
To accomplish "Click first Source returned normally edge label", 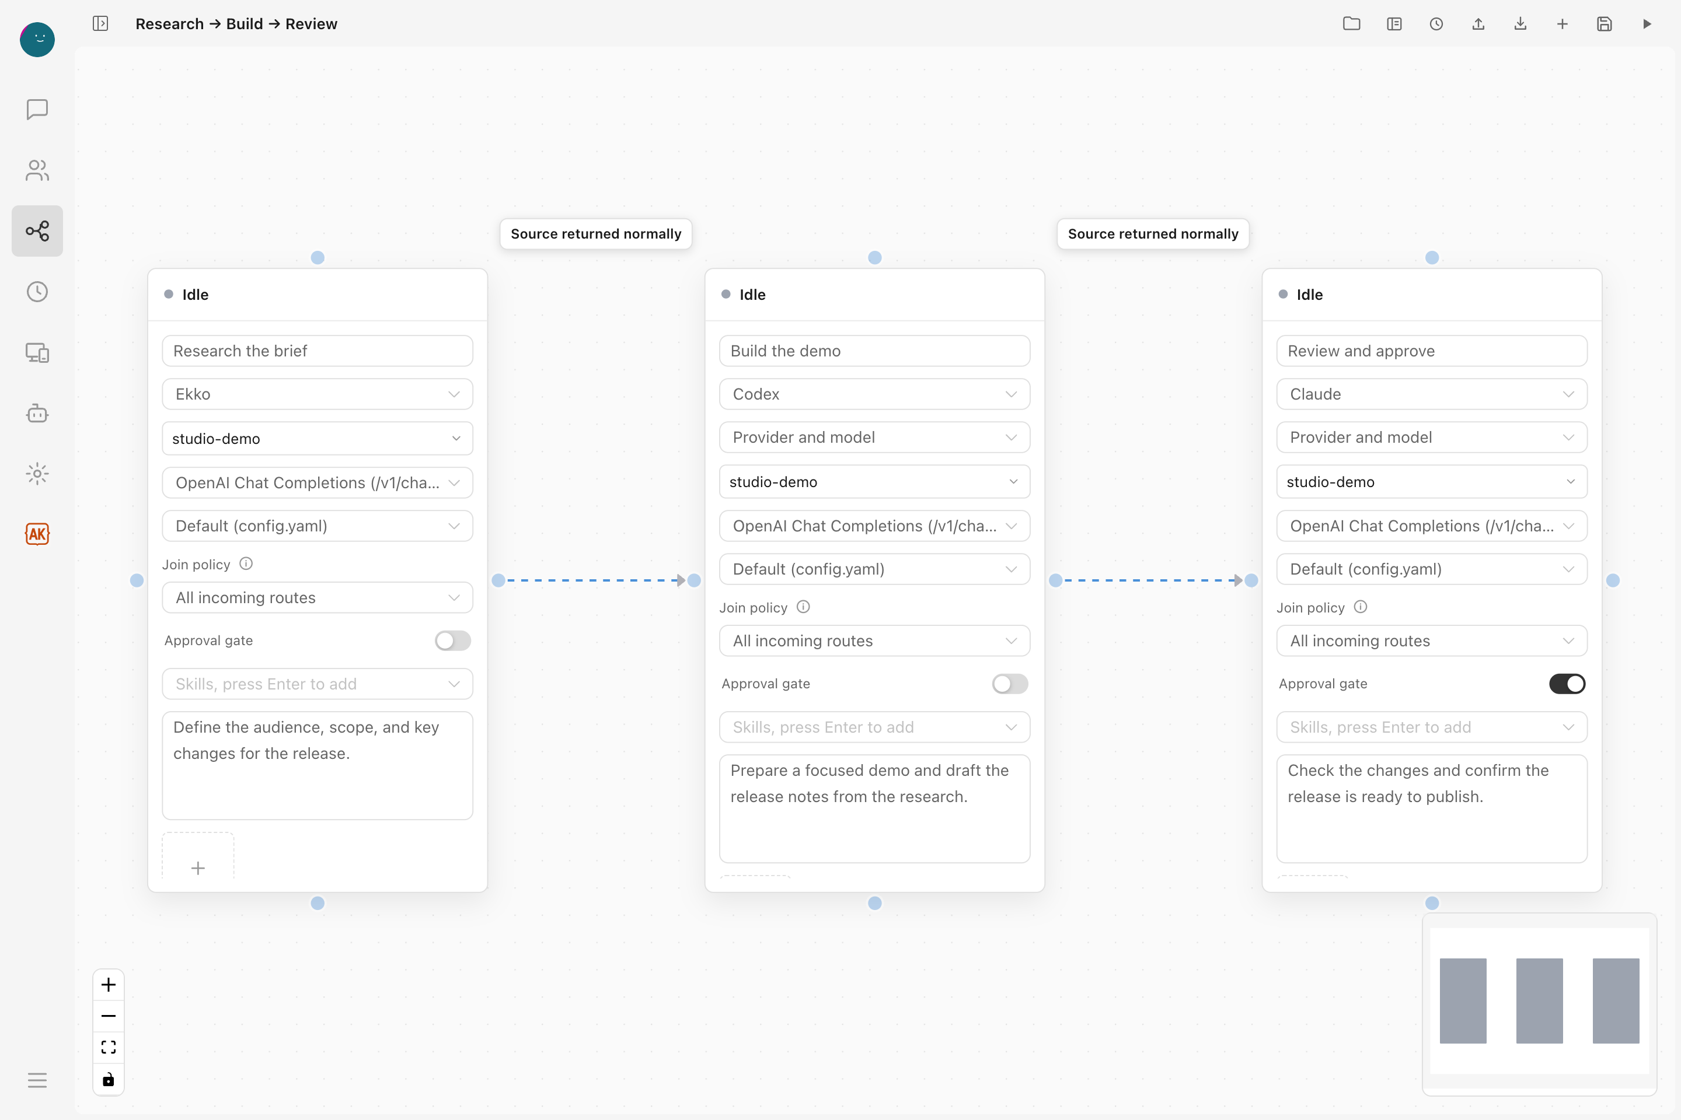I will pyautogui.click(x=596, y=233).
